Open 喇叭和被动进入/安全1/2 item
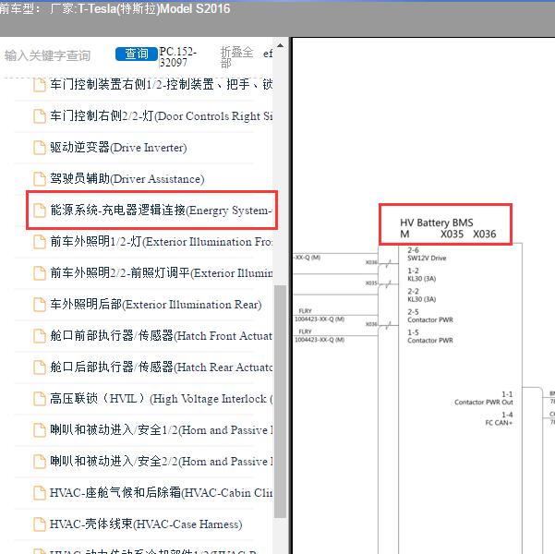 (161, 429)
